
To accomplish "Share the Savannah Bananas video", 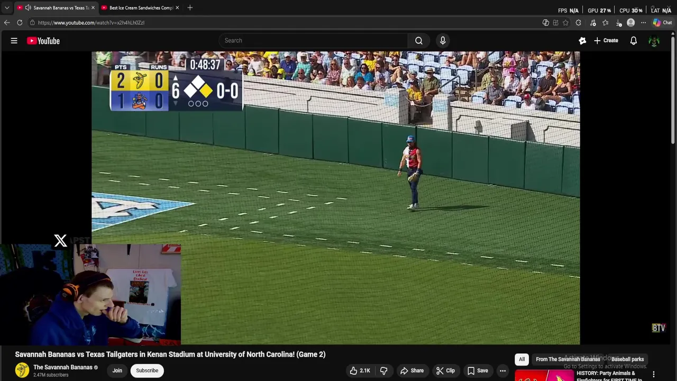I will tap(412, 370).
